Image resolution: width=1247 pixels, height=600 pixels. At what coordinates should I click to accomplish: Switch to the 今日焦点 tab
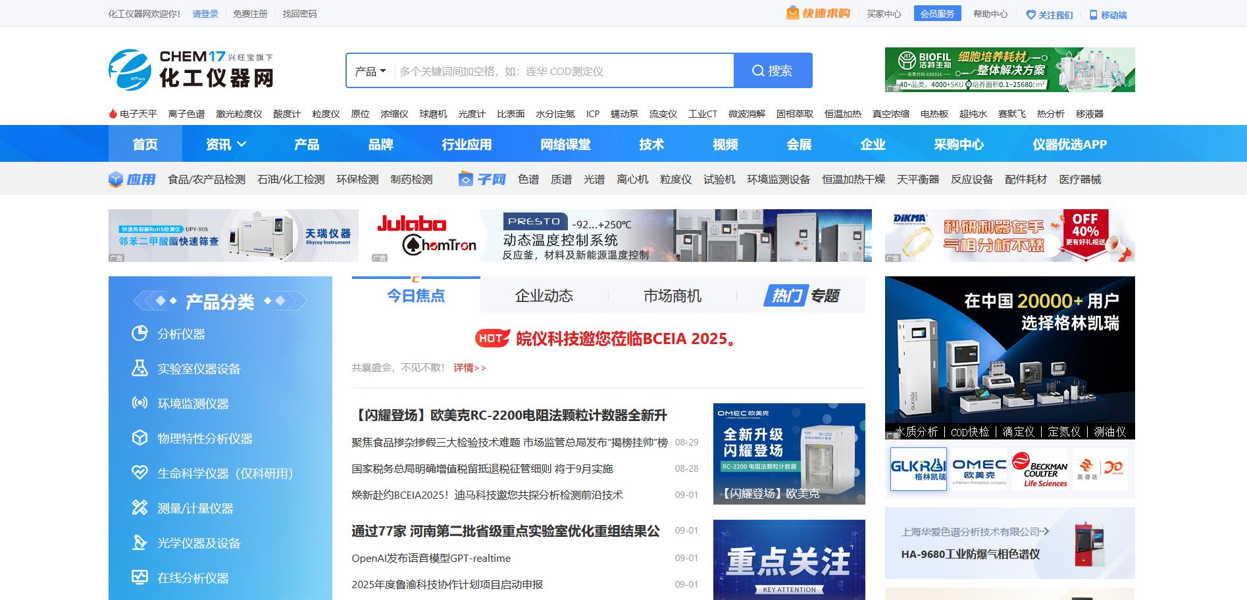(416, 295)
